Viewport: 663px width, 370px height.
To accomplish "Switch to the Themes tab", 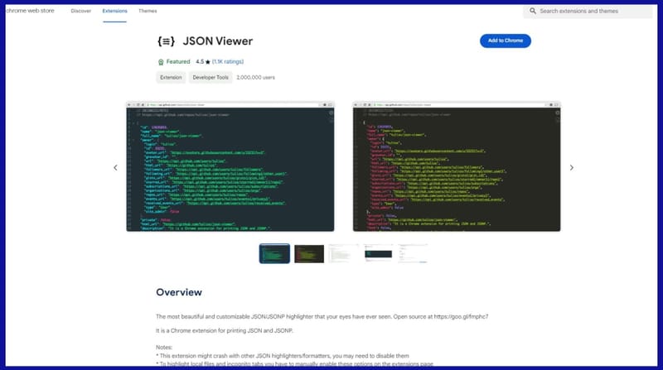I will (148, 12).
